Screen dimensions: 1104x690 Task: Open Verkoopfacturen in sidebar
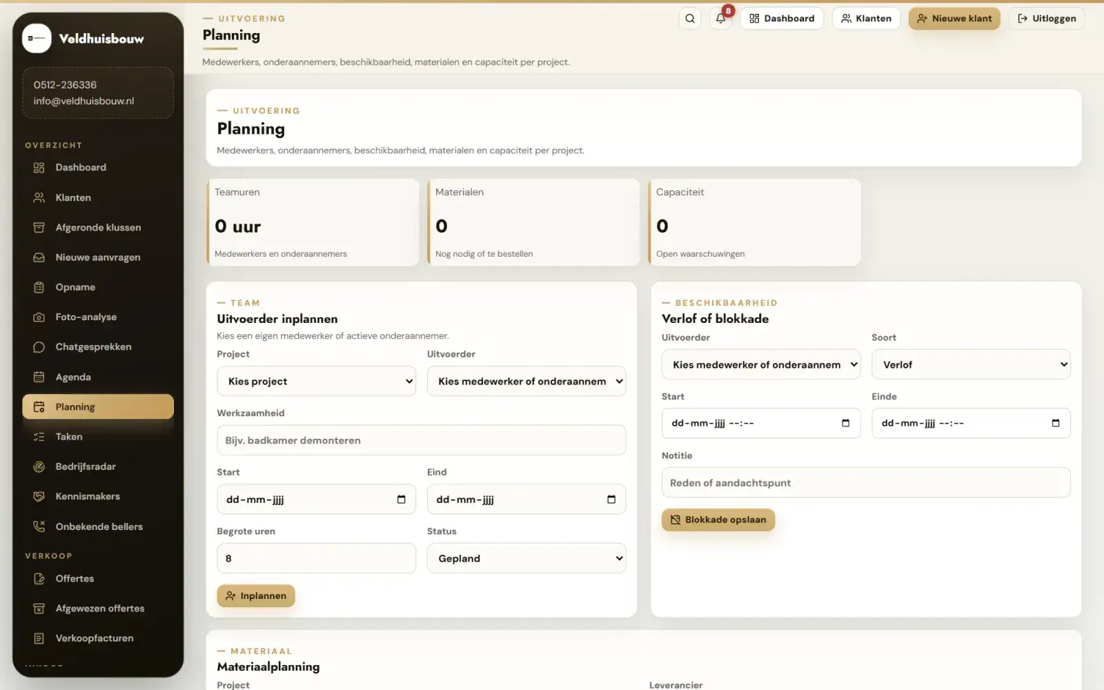98,638
